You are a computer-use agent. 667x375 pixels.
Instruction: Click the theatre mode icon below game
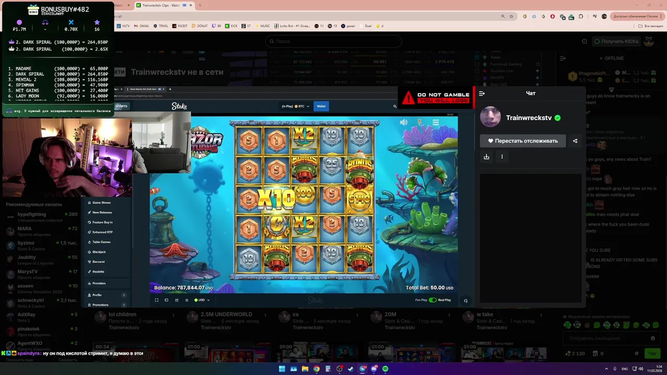click(x=166, y=300)
